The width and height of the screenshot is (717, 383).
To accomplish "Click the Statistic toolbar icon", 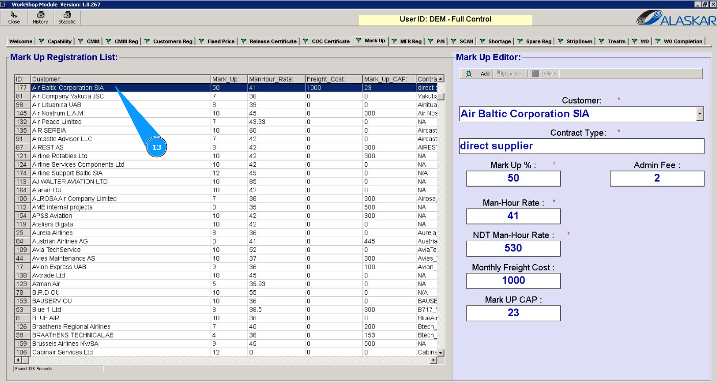I will [x=67, y=15].
